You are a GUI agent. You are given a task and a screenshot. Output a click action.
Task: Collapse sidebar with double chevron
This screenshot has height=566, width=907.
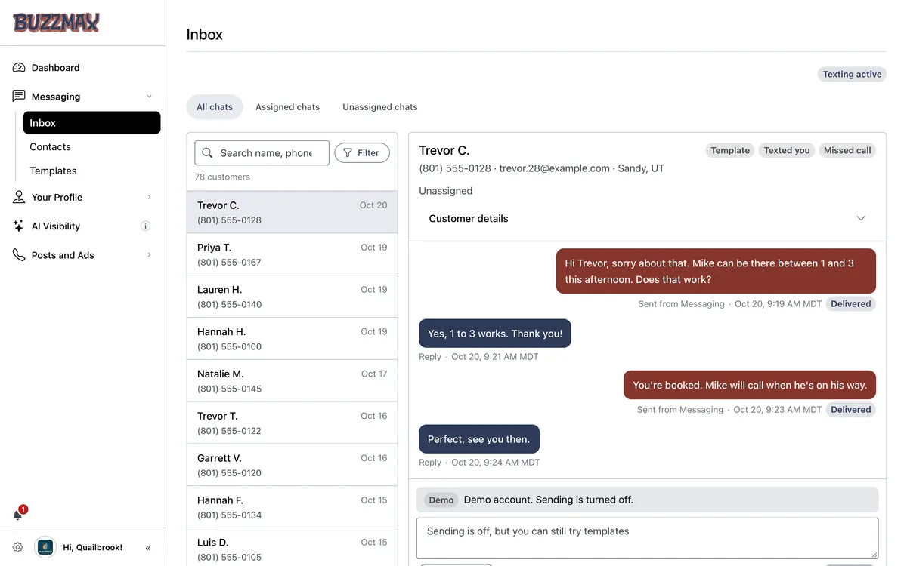(x=148, y=548)
